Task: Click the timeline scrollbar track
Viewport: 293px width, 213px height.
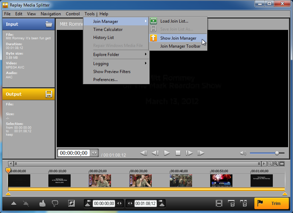Action: coord(137,164)
